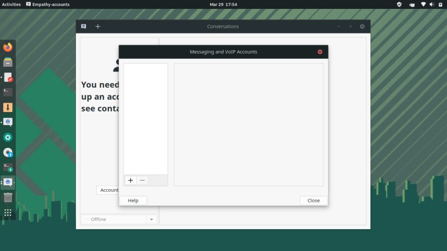Viewport: 447px width, 251px height.
Task: Minimize the Conversations window
Action: point(339,26)
